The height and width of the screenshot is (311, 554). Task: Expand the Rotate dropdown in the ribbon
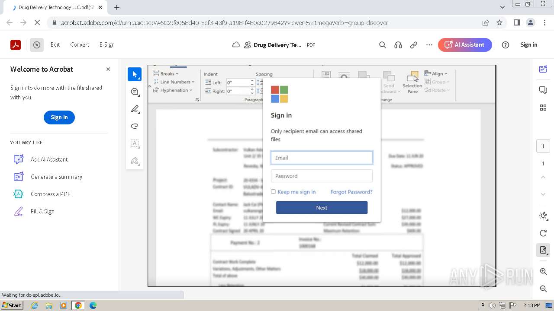click(x=438, y=90)
